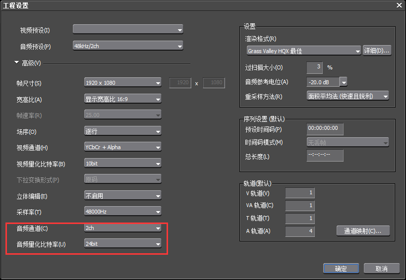Click the 轨道(默认) group title
The width and height of the screenshot is (406, 280).
tap(257, 183)
